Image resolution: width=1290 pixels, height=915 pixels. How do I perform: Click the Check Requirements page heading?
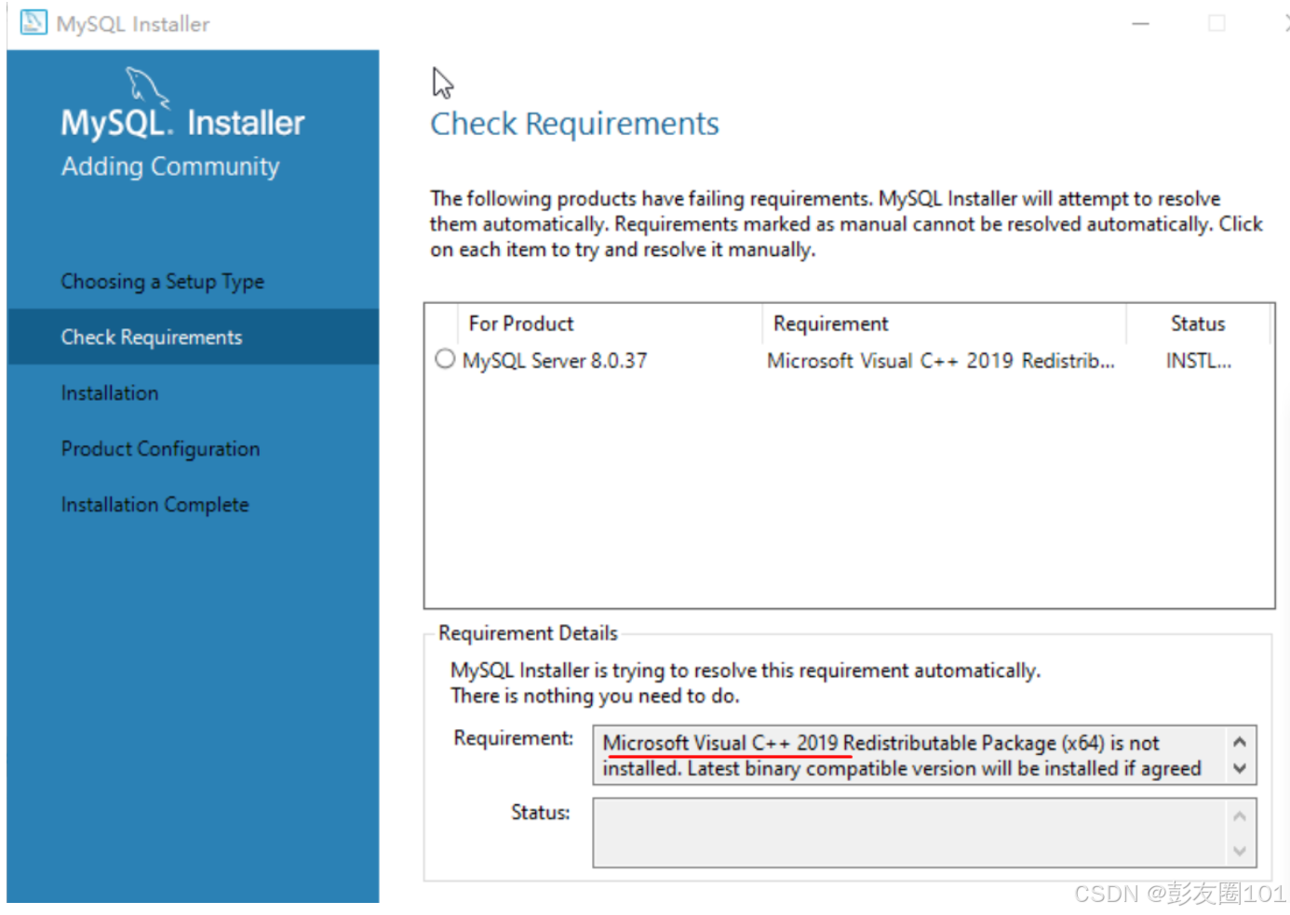tap(574, 124)
